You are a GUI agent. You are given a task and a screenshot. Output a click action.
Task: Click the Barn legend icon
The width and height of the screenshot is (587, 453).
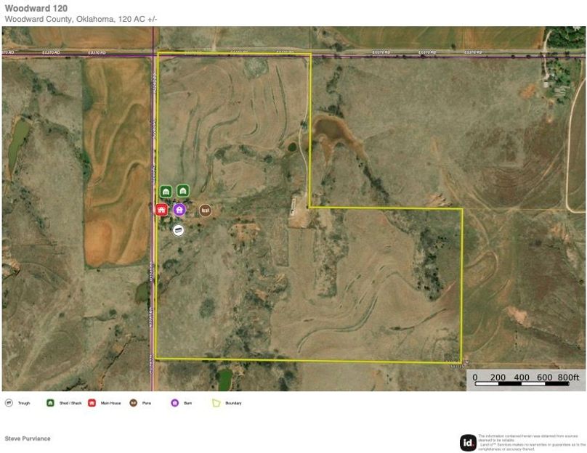pyautogui.click(x=174, y=402)
